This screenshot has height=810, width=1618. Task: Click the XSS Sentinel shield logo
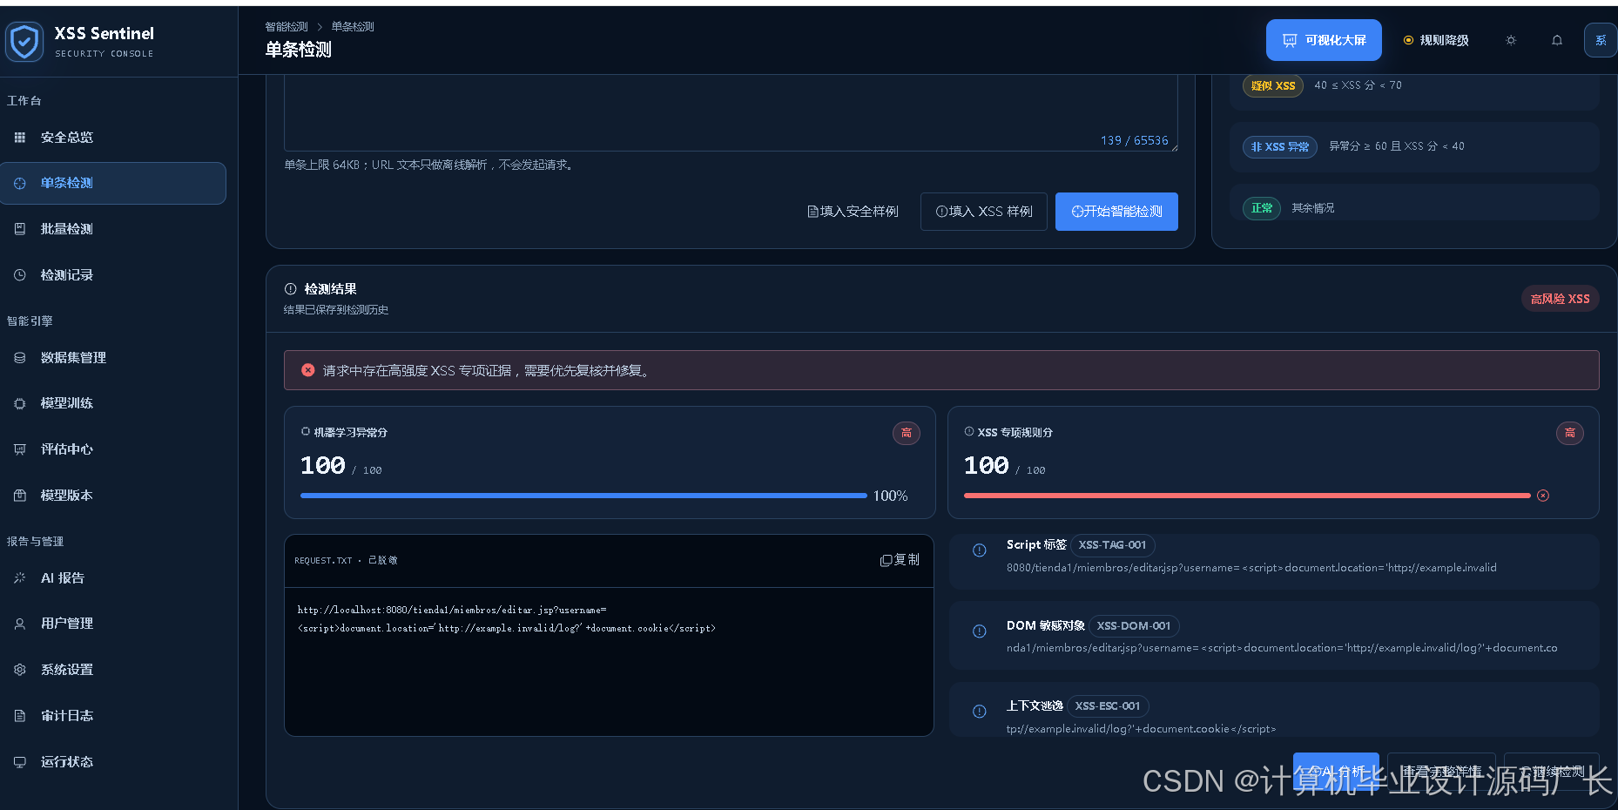coord(24,41)
